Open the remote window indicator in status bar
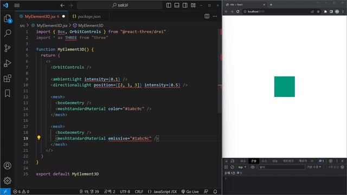347x195 pixels. [x=5, y=191]
